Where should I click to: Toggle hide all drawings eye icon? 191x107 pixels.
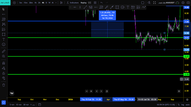tap(4, 78)
